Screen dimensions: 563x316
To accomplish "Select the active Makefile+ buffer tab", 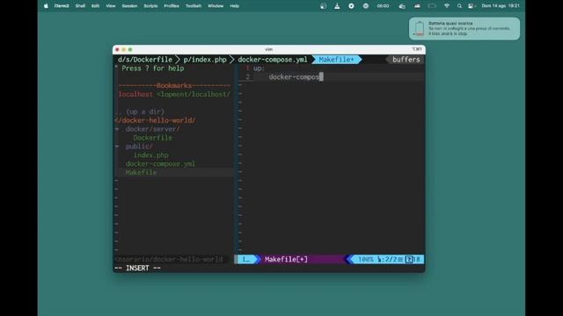I will pyautogui.click(x=336, y=60).
